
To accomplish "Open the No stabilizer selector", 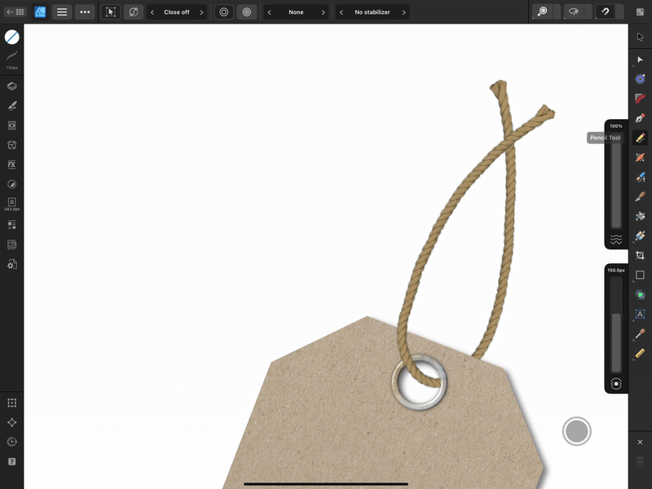I will point(372,12).
